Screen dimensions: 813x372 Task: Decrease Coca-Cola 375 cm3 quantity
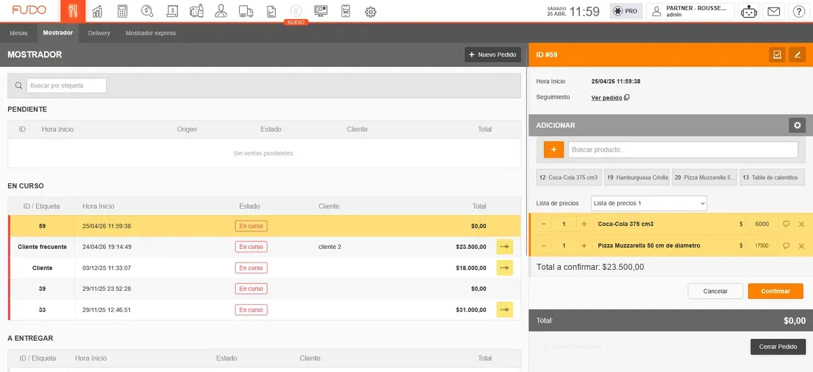pyautogui.click(x=543, y=224)
